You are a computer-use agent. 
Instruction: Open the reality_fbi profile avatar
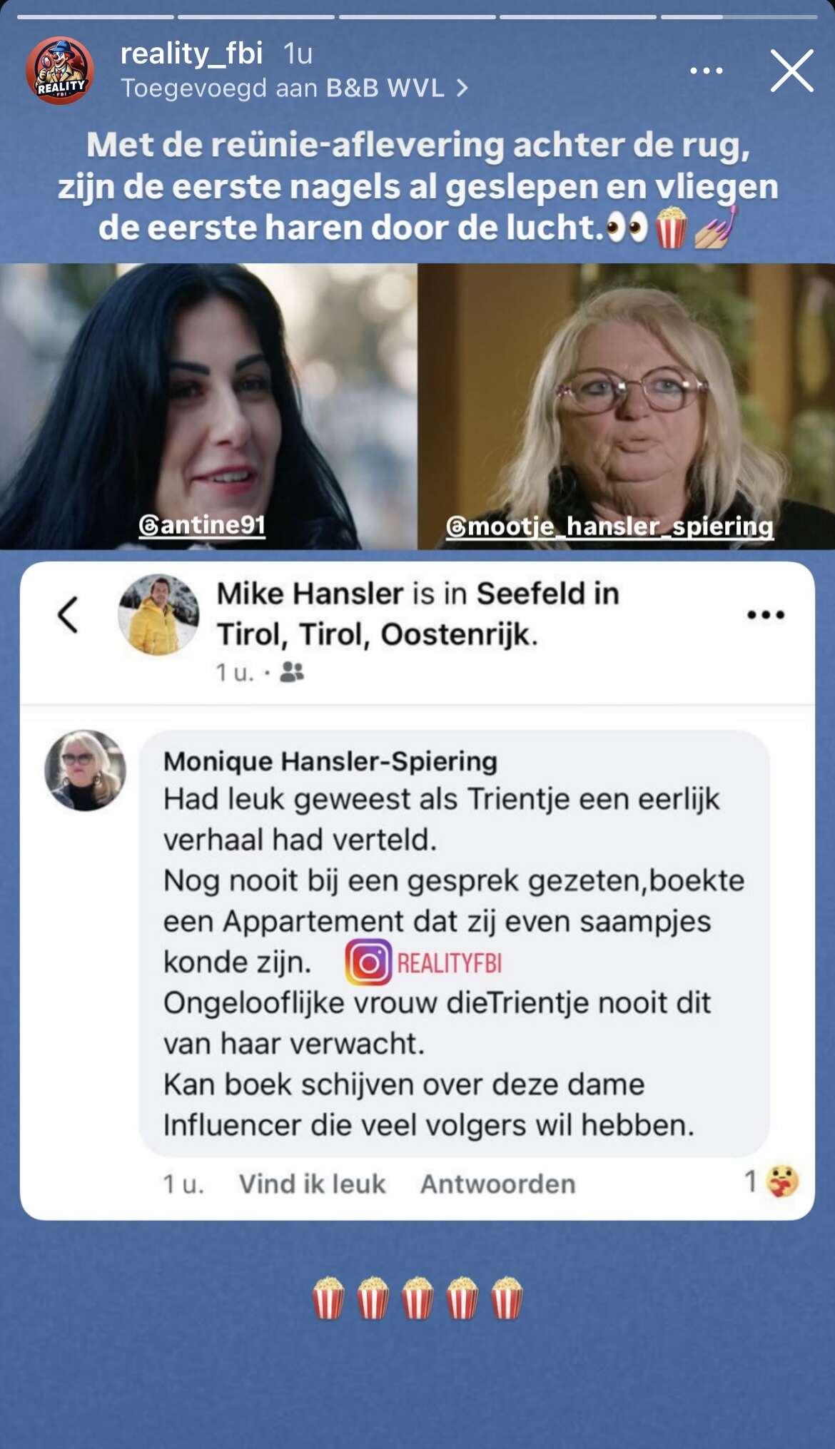click(60, 71)
